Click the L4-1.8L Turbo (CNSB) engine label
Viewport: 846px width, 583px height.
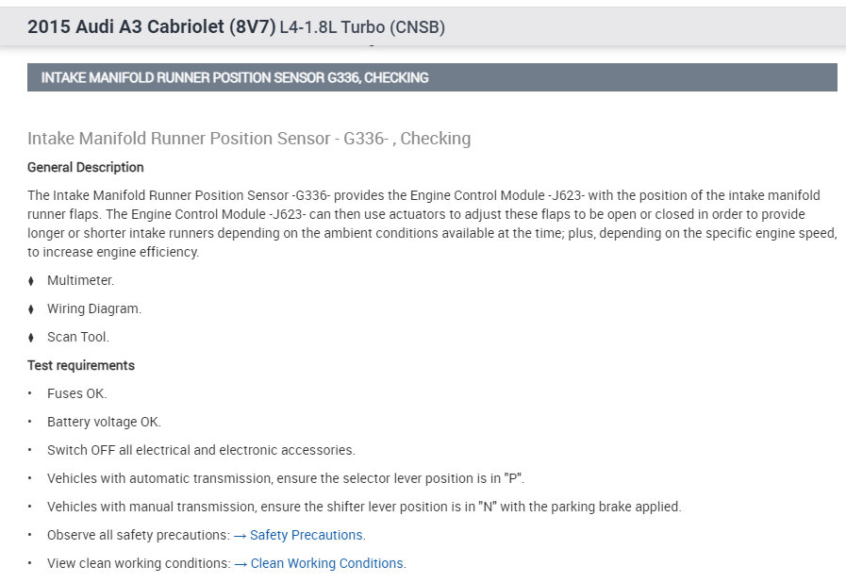pyautogui.click(x=362, y=28)
